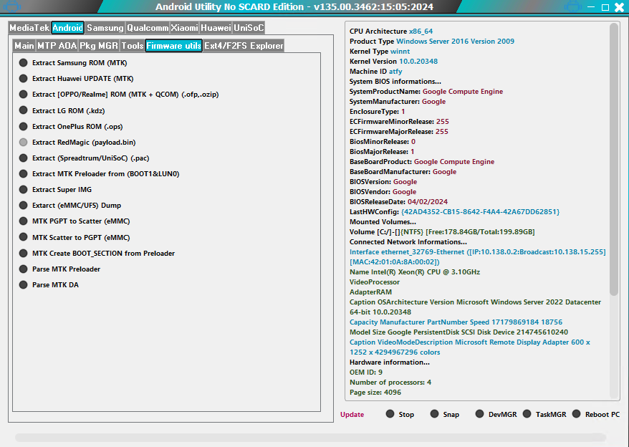Select Extract OnePlus ROM (.ops) entry
The height and width of the screenshot is (447, 629).
pos(24,127)
